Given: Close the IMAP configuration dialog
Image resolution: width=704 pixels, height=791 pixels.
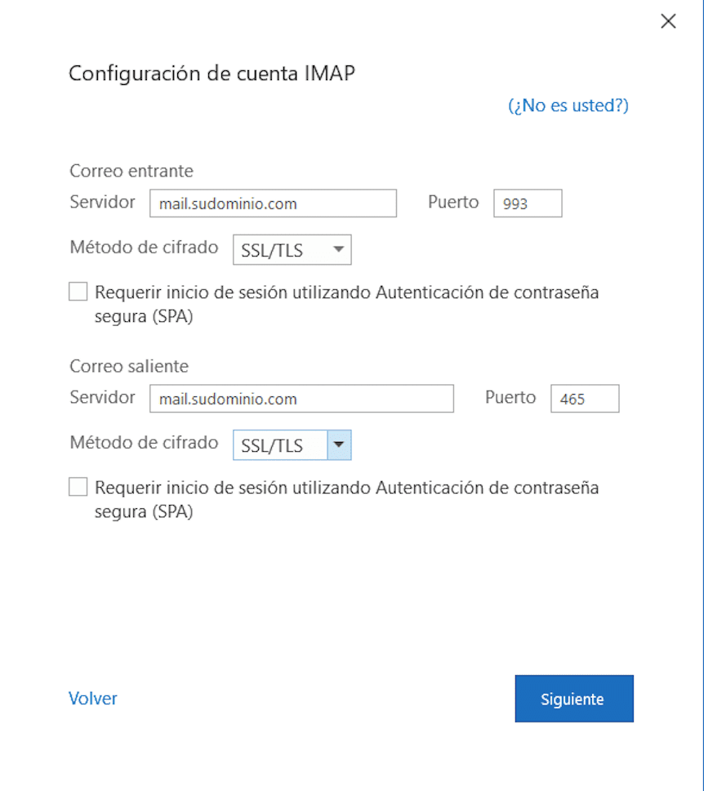Looking at the screenshot, I should [668, 22].
